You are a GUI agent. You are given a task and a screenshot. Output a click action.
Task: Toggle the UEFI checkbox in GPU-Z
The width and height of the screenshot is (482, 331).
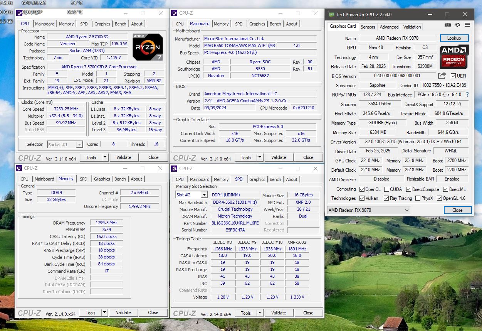point(453,76)
